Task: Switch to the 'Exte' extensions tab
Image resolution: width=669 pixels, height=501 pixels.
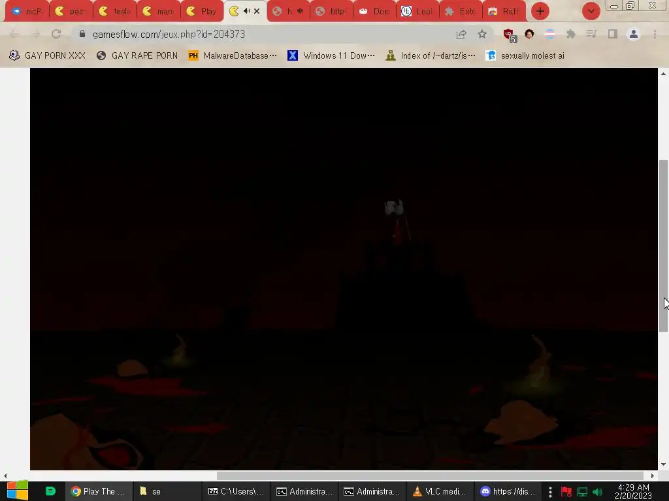Action: tap(461, 11)
